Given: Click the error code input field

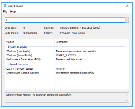Looking at the screenshot, I should tap(65, 20).
